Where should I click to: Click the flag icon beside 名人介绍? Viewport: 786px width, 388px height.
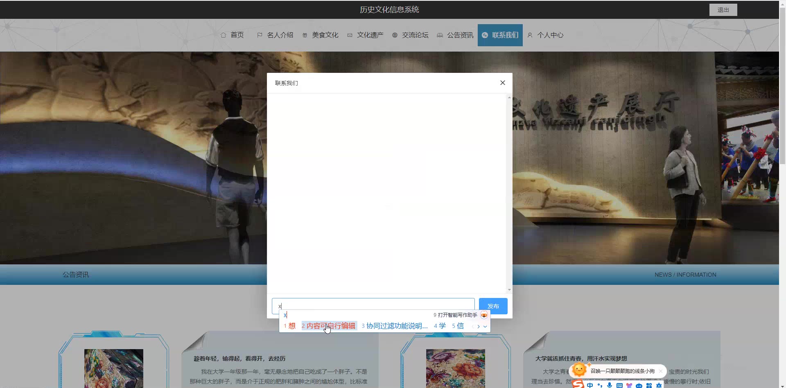click(x=259, y=35)
